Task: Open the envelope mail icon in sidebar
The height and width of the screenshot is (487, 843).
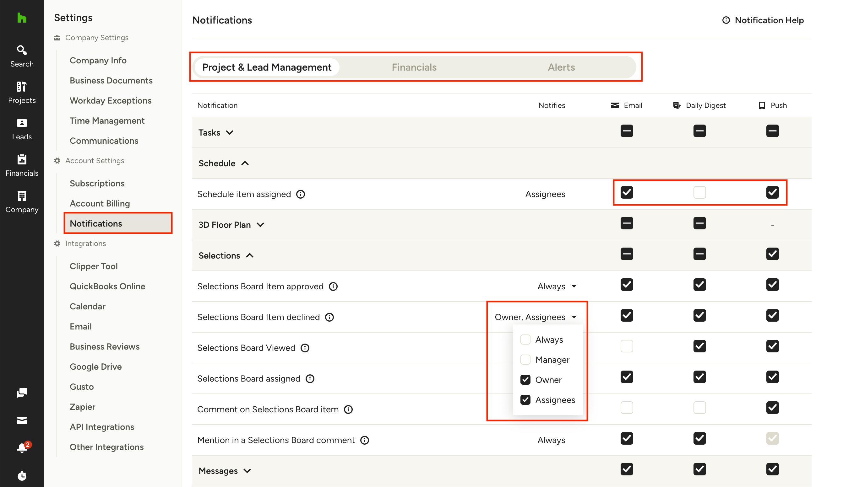Action: [22, 420]
